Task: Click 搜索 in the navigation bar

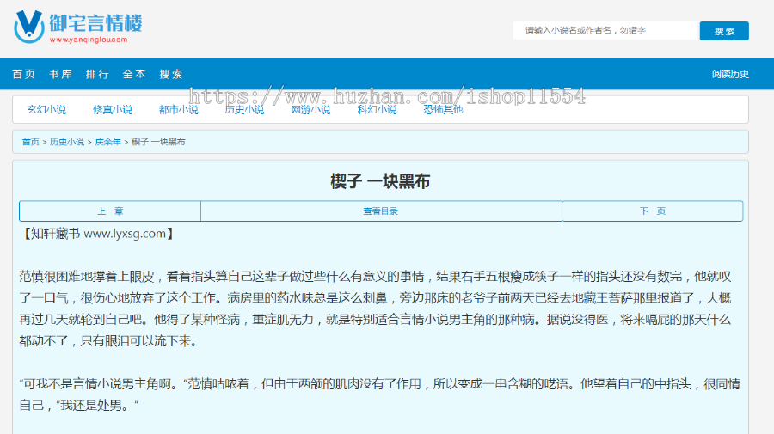Action: [171, 75]
